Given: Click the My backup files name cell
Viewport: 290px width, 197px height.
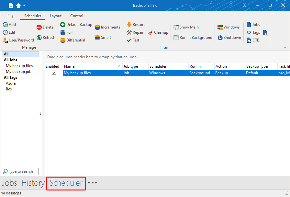Looking at the screenshot, I should (x=93, y=73).
